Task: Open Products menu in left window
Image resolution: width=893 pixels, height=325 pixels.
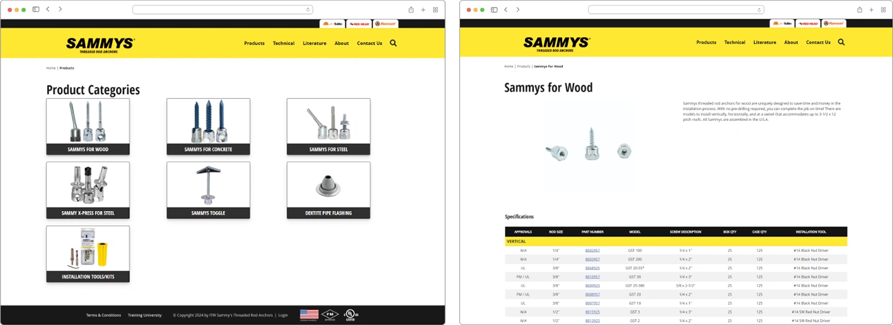Action: [x=255, y=43]
